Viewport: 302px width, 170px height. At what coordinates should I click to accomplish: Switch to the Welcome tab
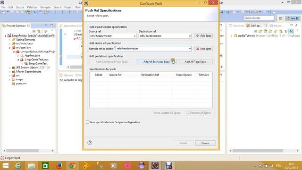pos(236,25)
